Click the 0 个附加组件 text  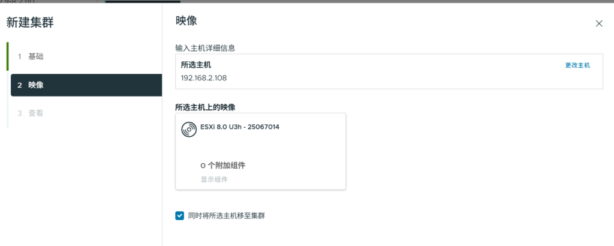click(x=223, y=166)
